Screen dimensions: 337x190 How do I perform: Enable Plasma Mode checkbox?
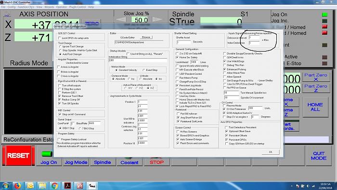[224, 106]
